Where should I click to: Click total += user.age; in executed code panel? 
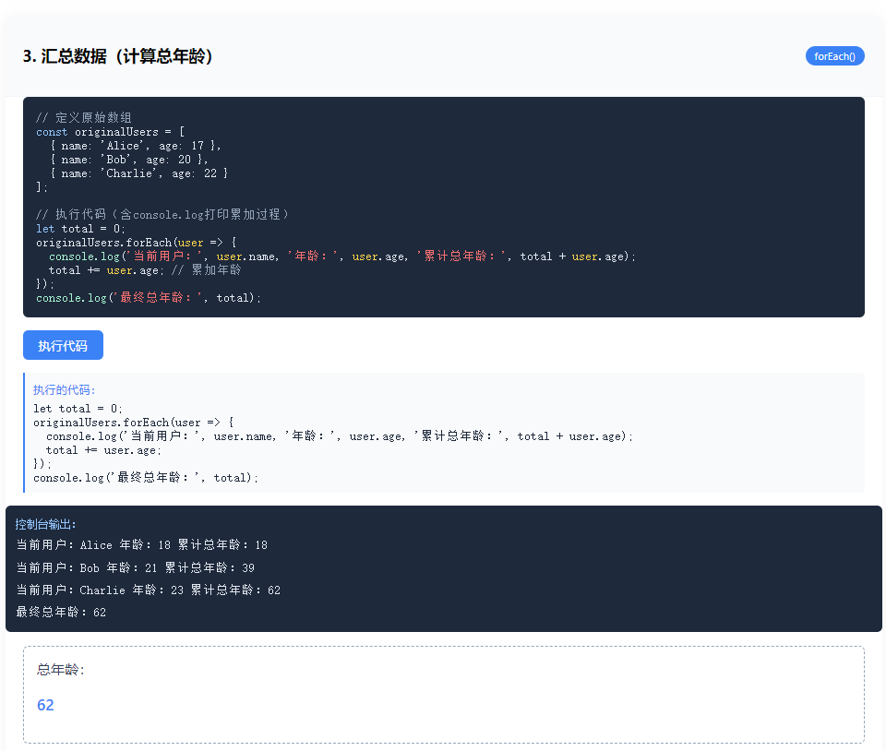point(103,450)
